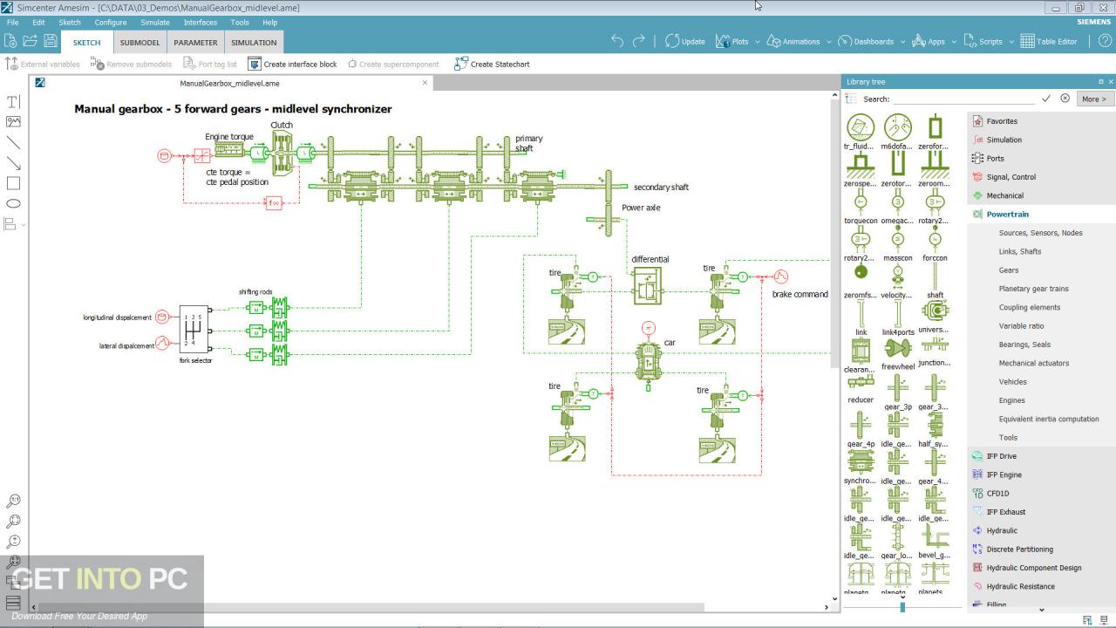This screenshot has height=628, width=1116.
Task: Click the library Search input field
Action: pos(964,99)
